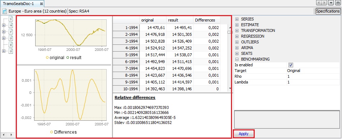Open the Target value field showing Original
Viewport: 342px width, 139px height.
coord(313,71)
